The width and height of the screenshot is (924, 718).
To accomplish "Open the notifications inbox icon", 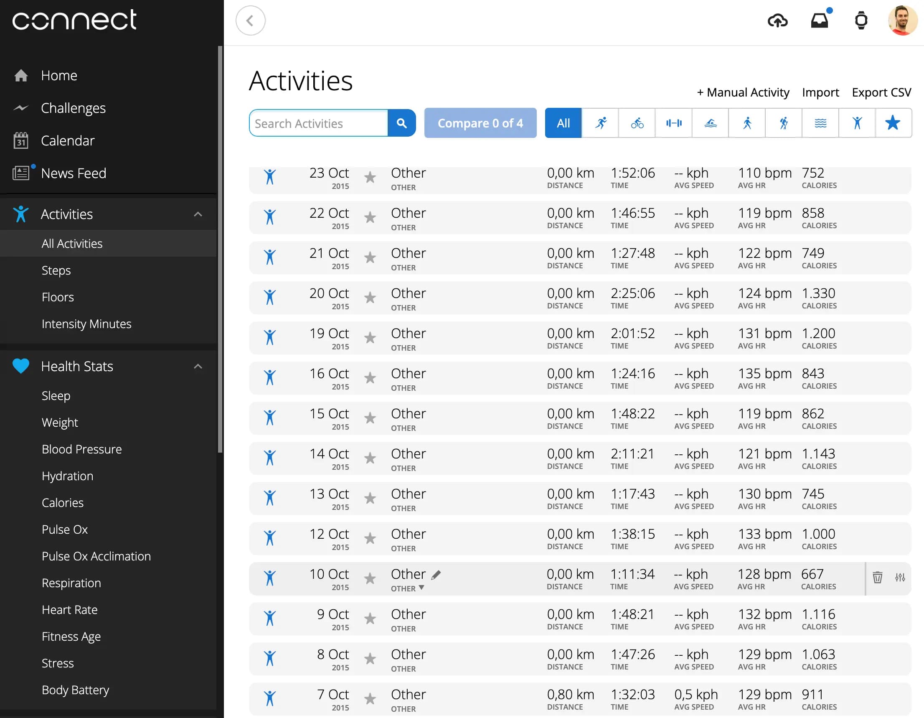I will 820,20.
